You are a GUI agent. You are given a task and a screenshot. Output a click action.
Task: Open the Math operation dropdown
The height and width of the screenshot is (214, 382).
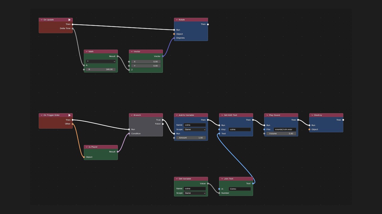coord(101,62)
